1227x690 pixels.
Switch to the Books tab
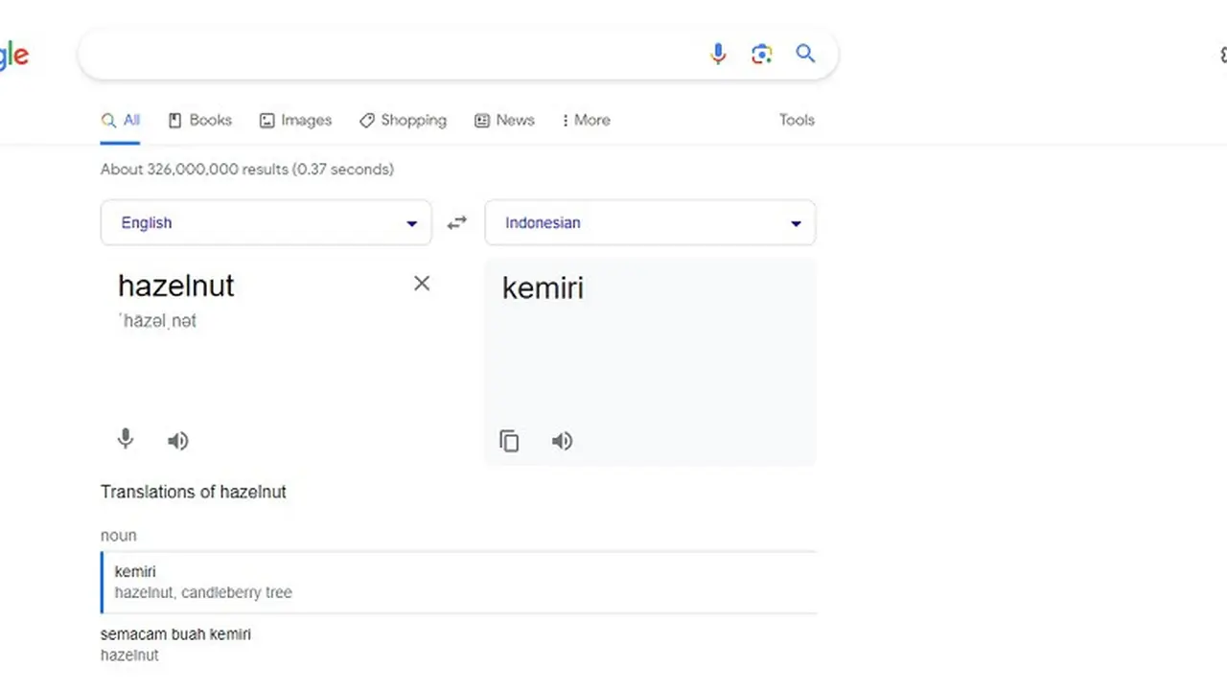[199, 120]
